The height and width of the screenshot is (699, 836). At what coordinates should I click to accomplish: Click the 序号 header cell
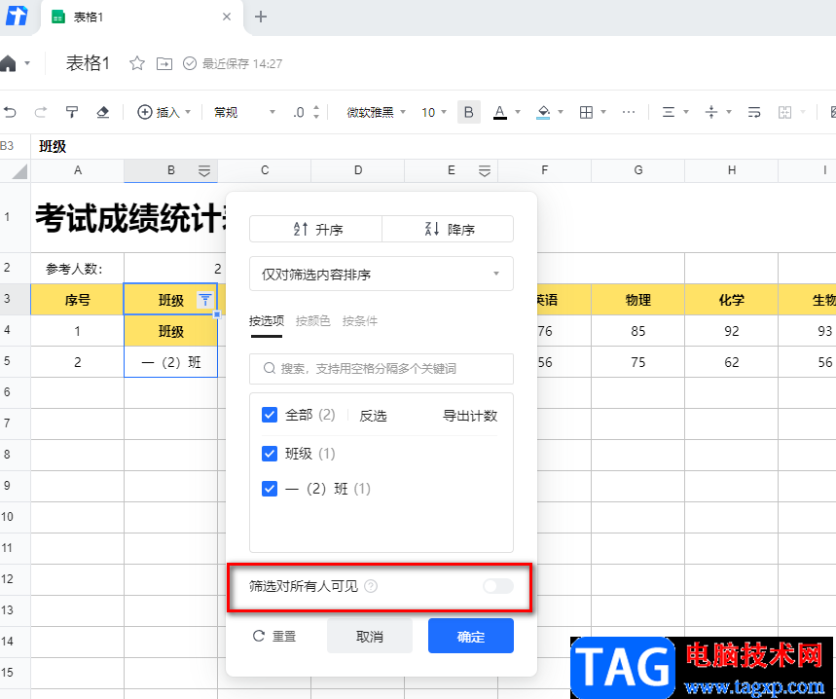(78, 300)
